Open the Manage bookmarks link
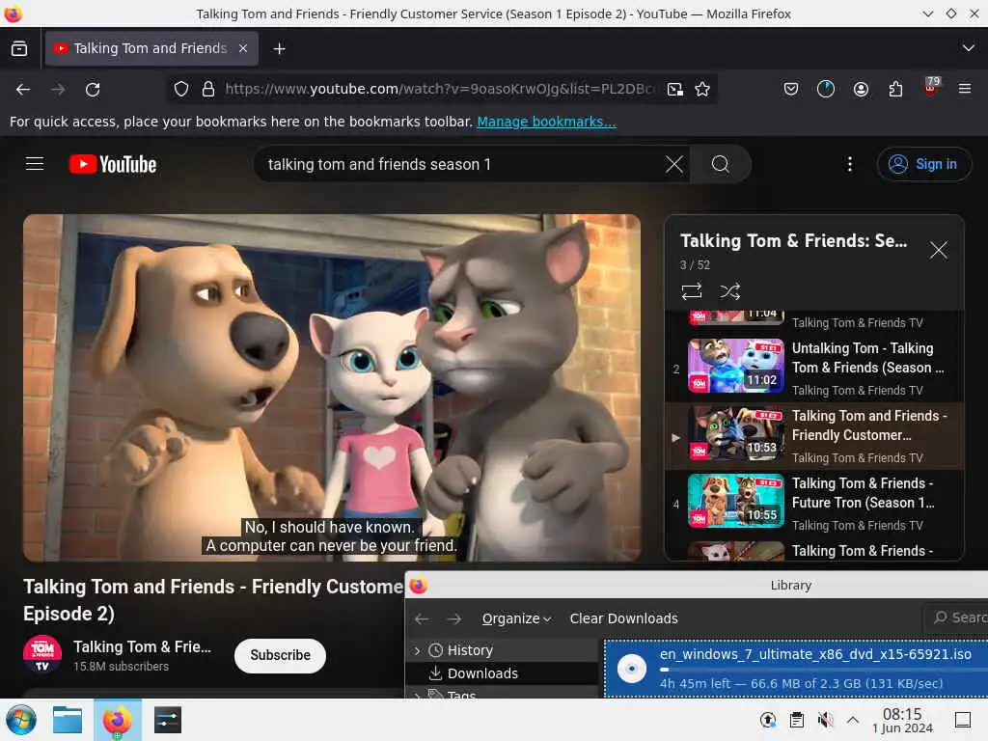Image resolution: width=988 pixels, height=741 pixels. point(546,122)
